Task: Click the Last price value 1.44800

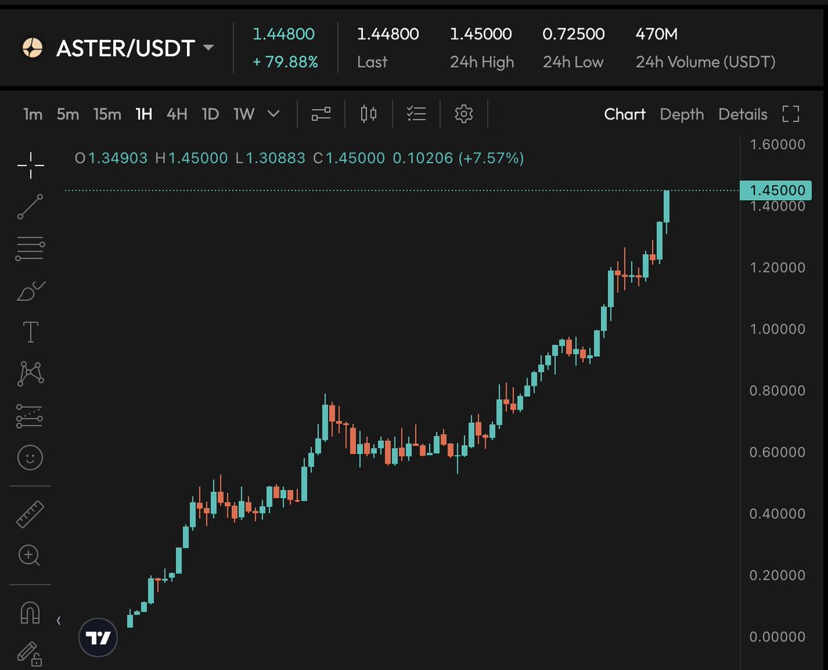Action: point(388,34)
